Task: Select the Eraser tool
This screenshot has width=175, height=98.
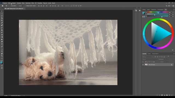Action: [x=2, y=35]
